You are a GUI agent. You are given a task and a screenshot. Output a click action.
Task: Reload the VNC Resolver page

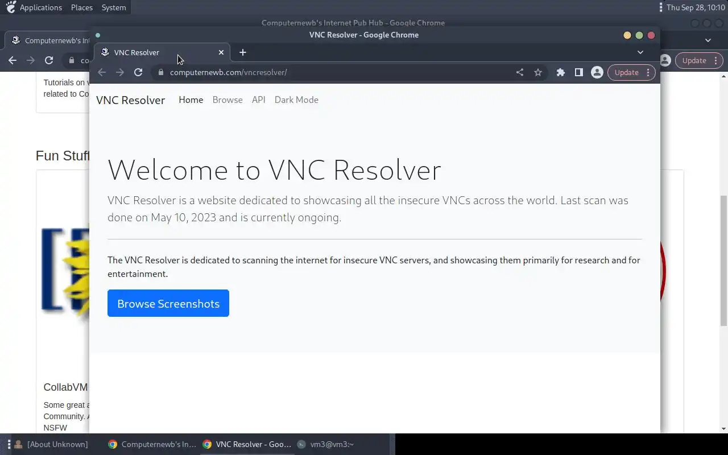click(138, 72)
